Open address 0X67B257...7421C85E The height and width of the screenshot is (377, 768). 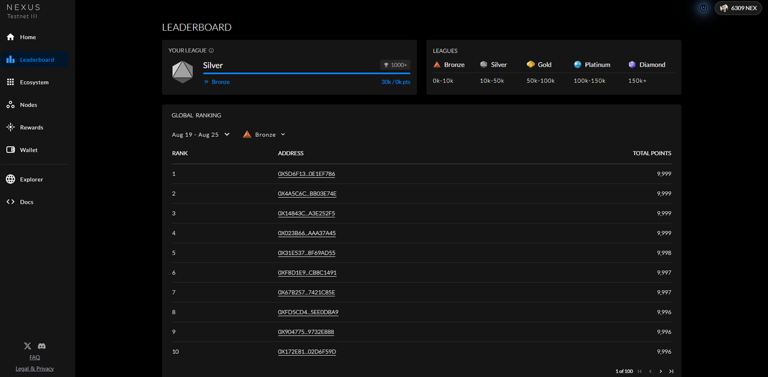(307, 293)
